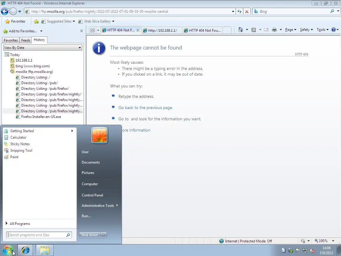This screenshot has width=341, height=256.
Task: Click the Back navigation arrow button
Action: point(4,11)
